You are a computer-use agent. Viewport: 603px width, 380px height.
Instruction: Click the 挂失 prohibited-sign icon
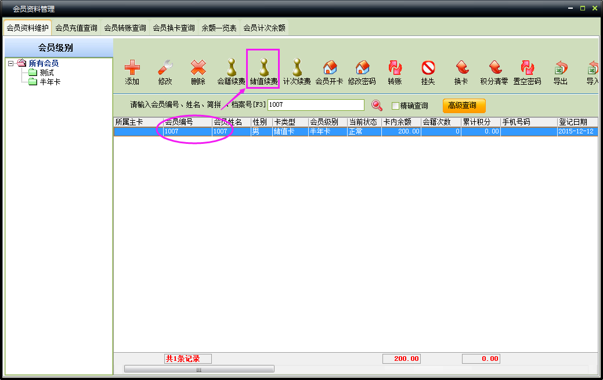(x=428, y=68)
